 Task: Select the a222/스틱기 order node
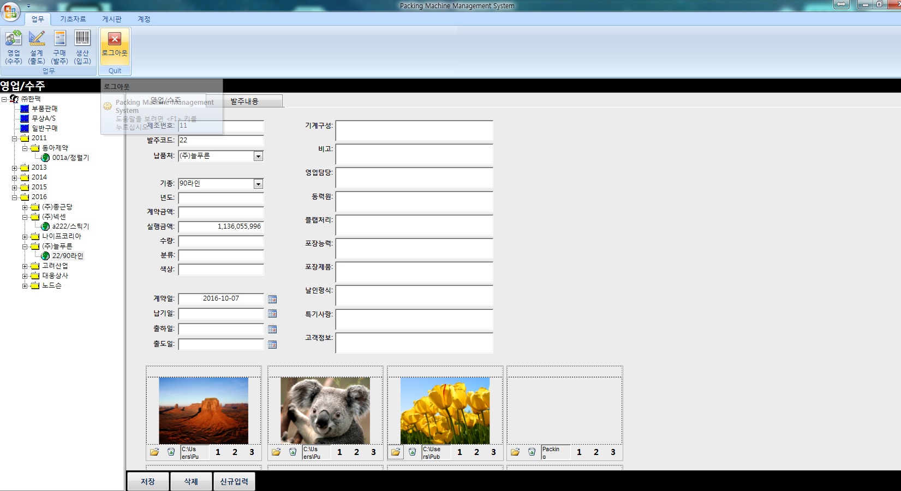70,226
